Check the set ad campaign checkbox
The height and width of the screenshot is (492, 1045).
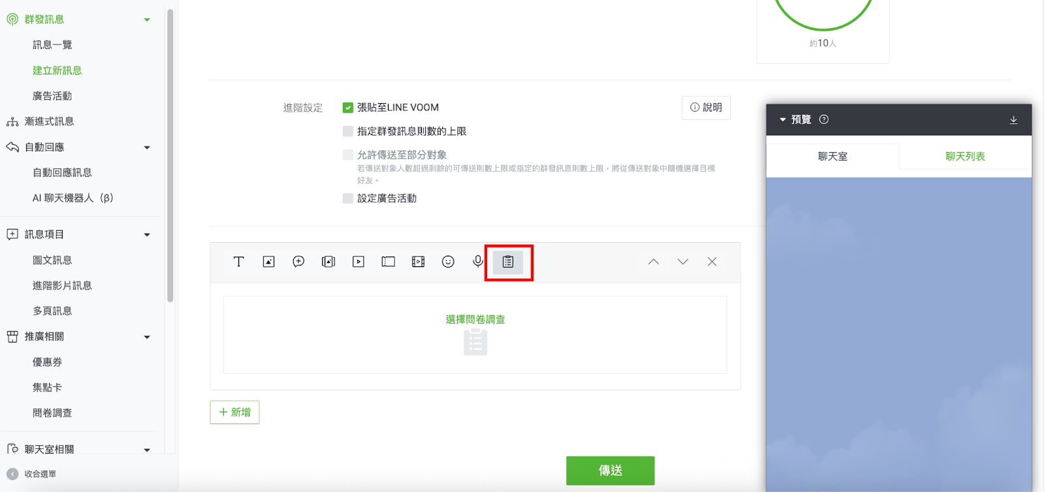pos(348,198)
